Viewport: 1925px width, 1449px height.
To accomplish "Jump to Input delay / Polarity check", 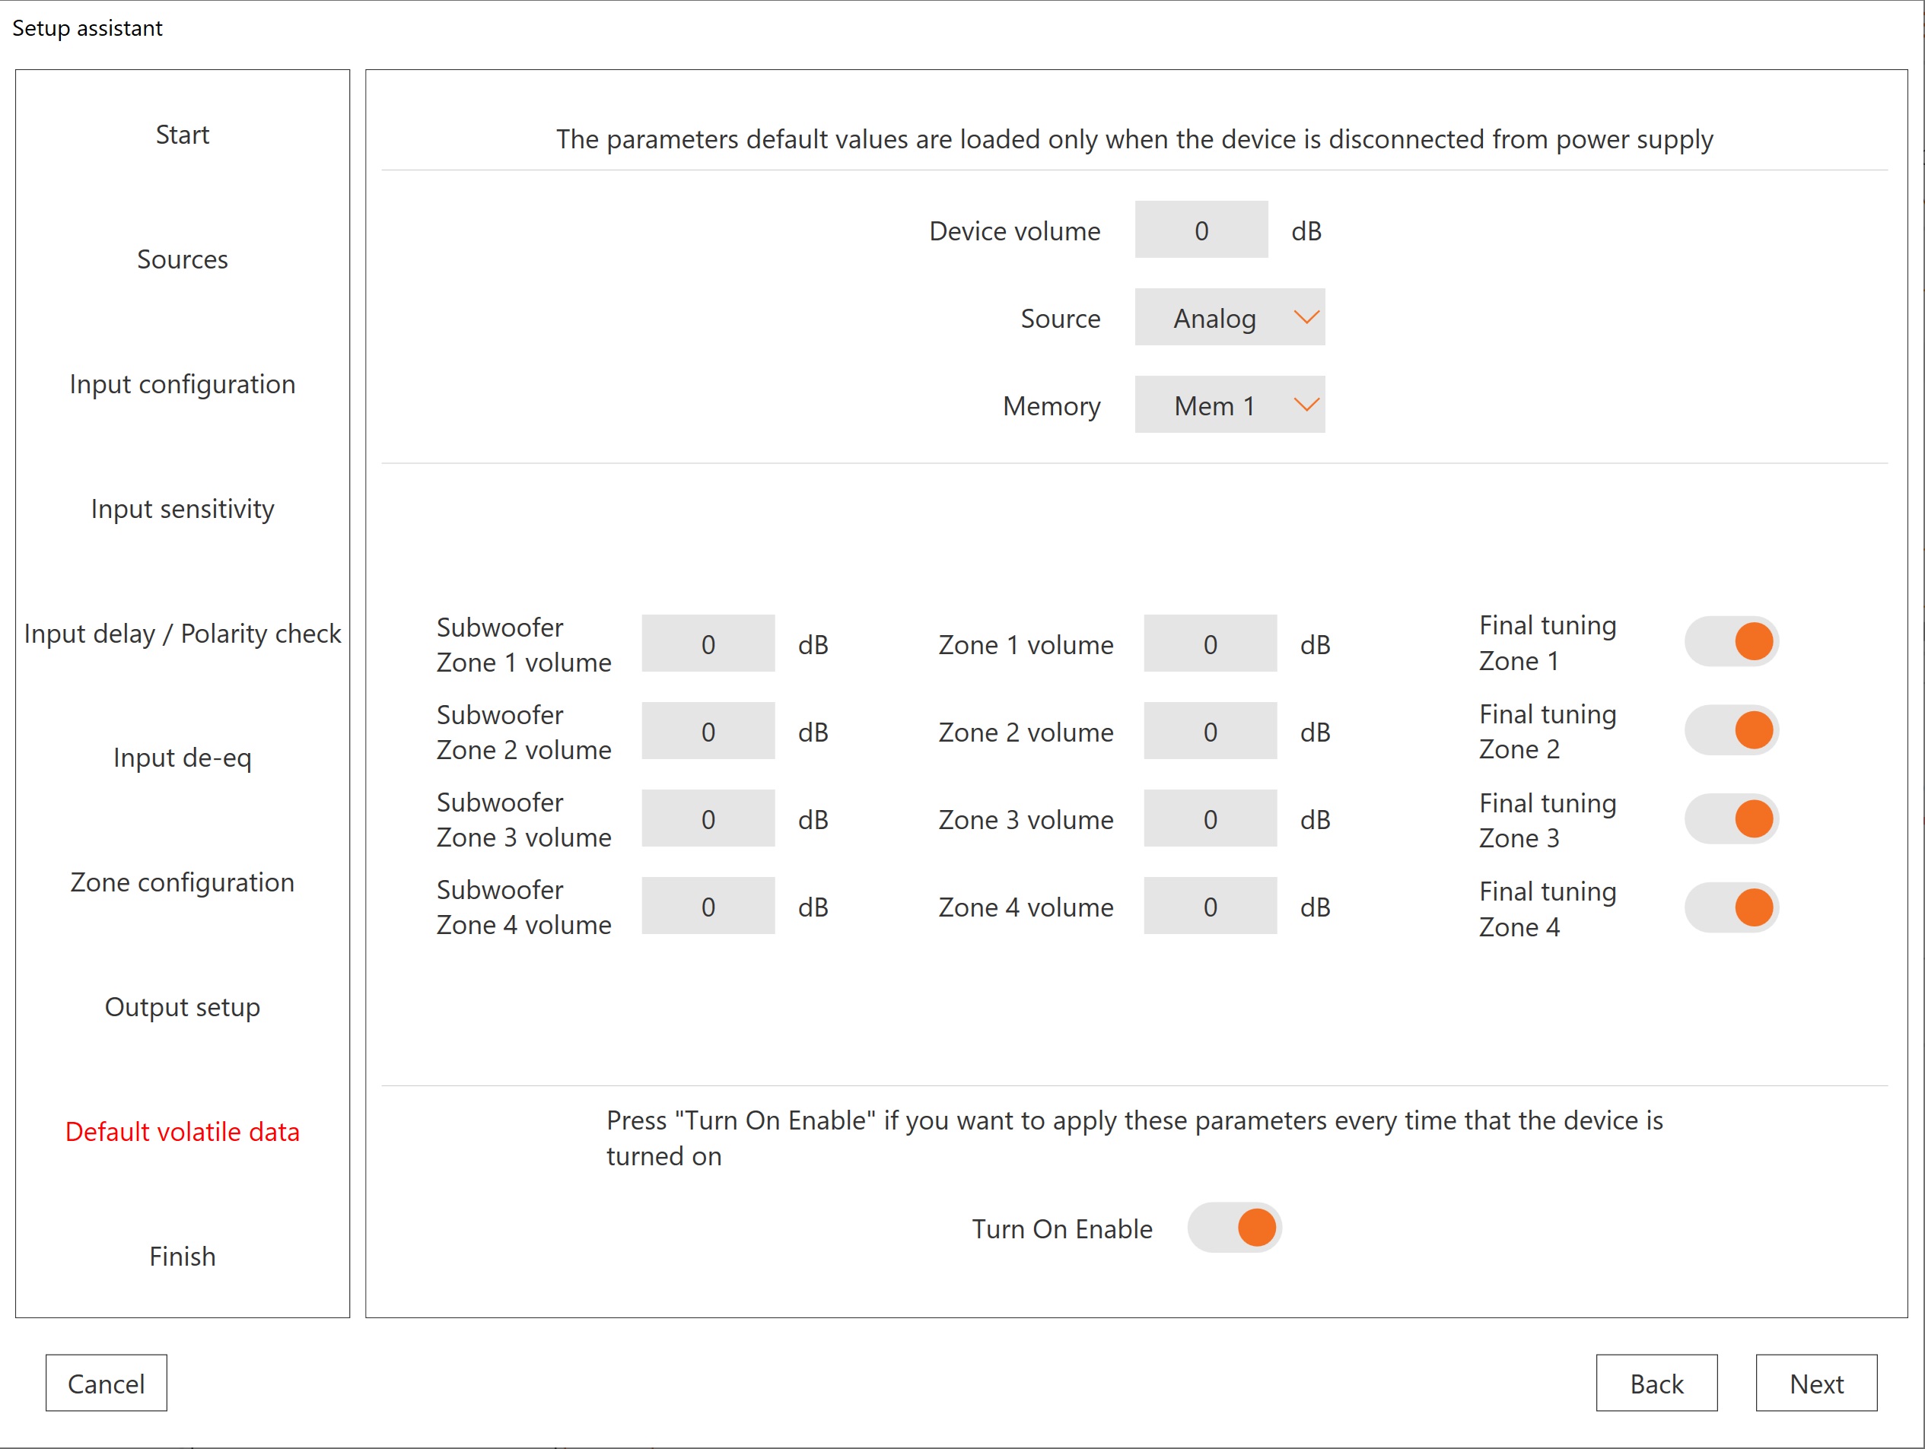I will point(182,633).
